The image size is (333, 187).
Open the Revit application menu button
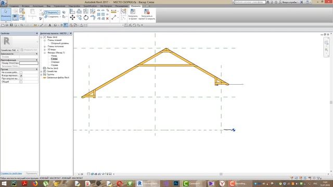click(4, 3)
